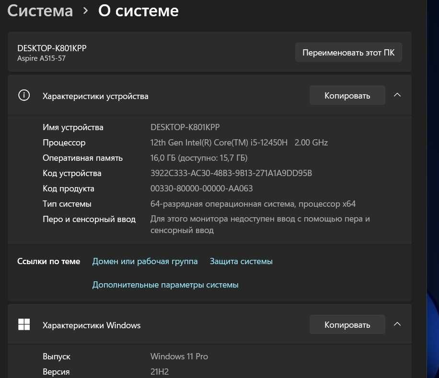Click the Для этого монитора недоступен ввод text
The width and height of the screenshot is (439, 378).
point(260,224)
